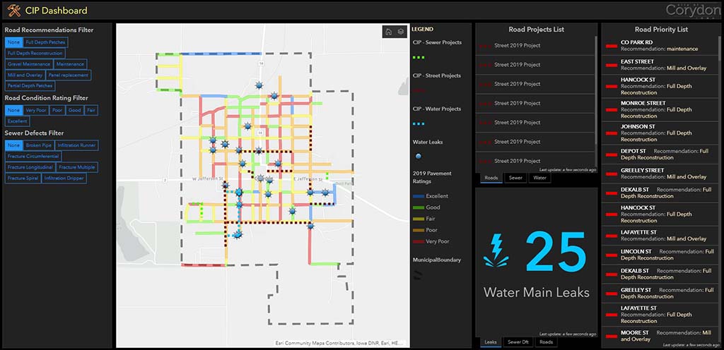Toggle the Partial Depth Patches filter

30,86
